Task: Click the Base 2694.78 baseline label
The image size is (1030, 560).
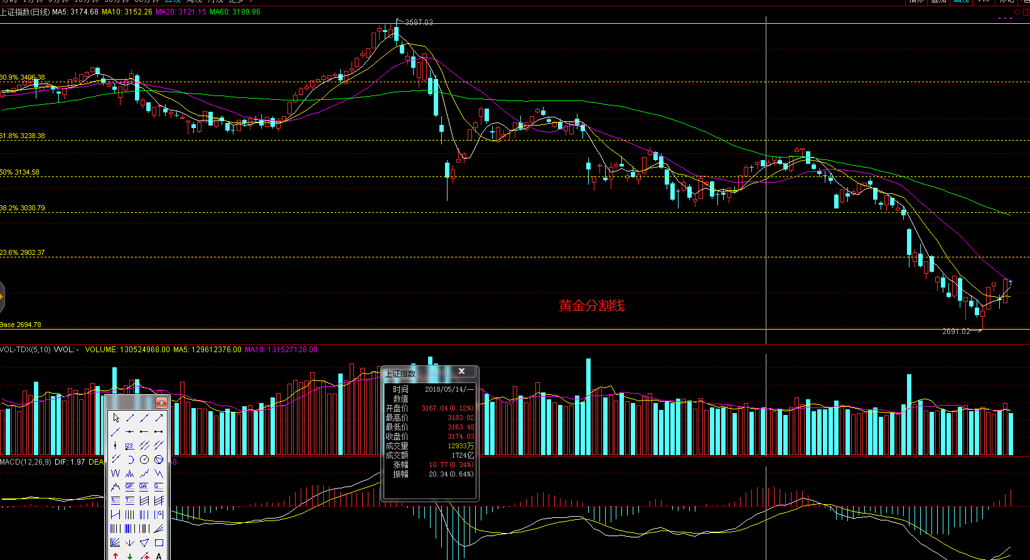Action: 21,325
